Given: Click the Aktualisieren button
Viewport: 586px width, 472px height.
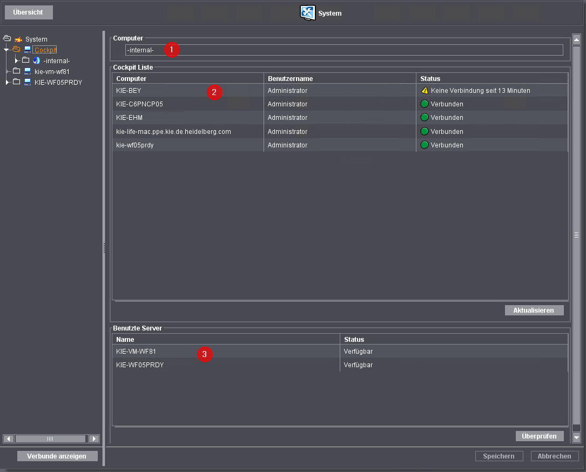Looking at the screenshot, I should (534, 310).
